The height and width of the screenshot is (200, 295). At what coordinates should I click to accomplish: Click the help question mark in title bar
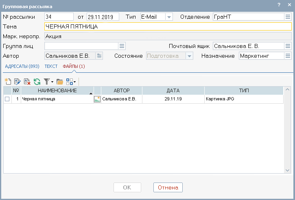click(279, 5)
